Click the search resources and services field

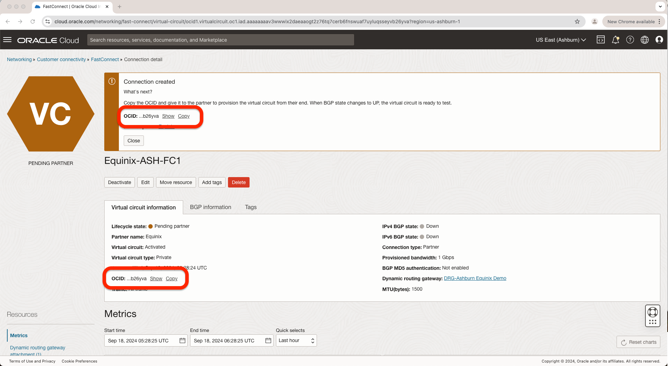pyautogui.click(x=221, y=40)
